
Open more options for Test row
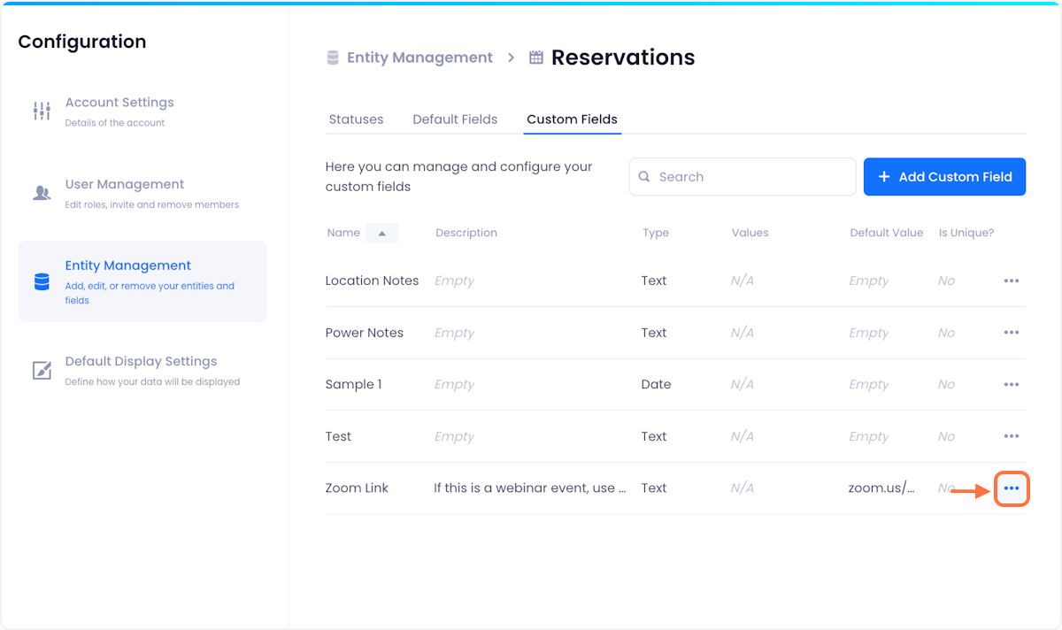1012,436
